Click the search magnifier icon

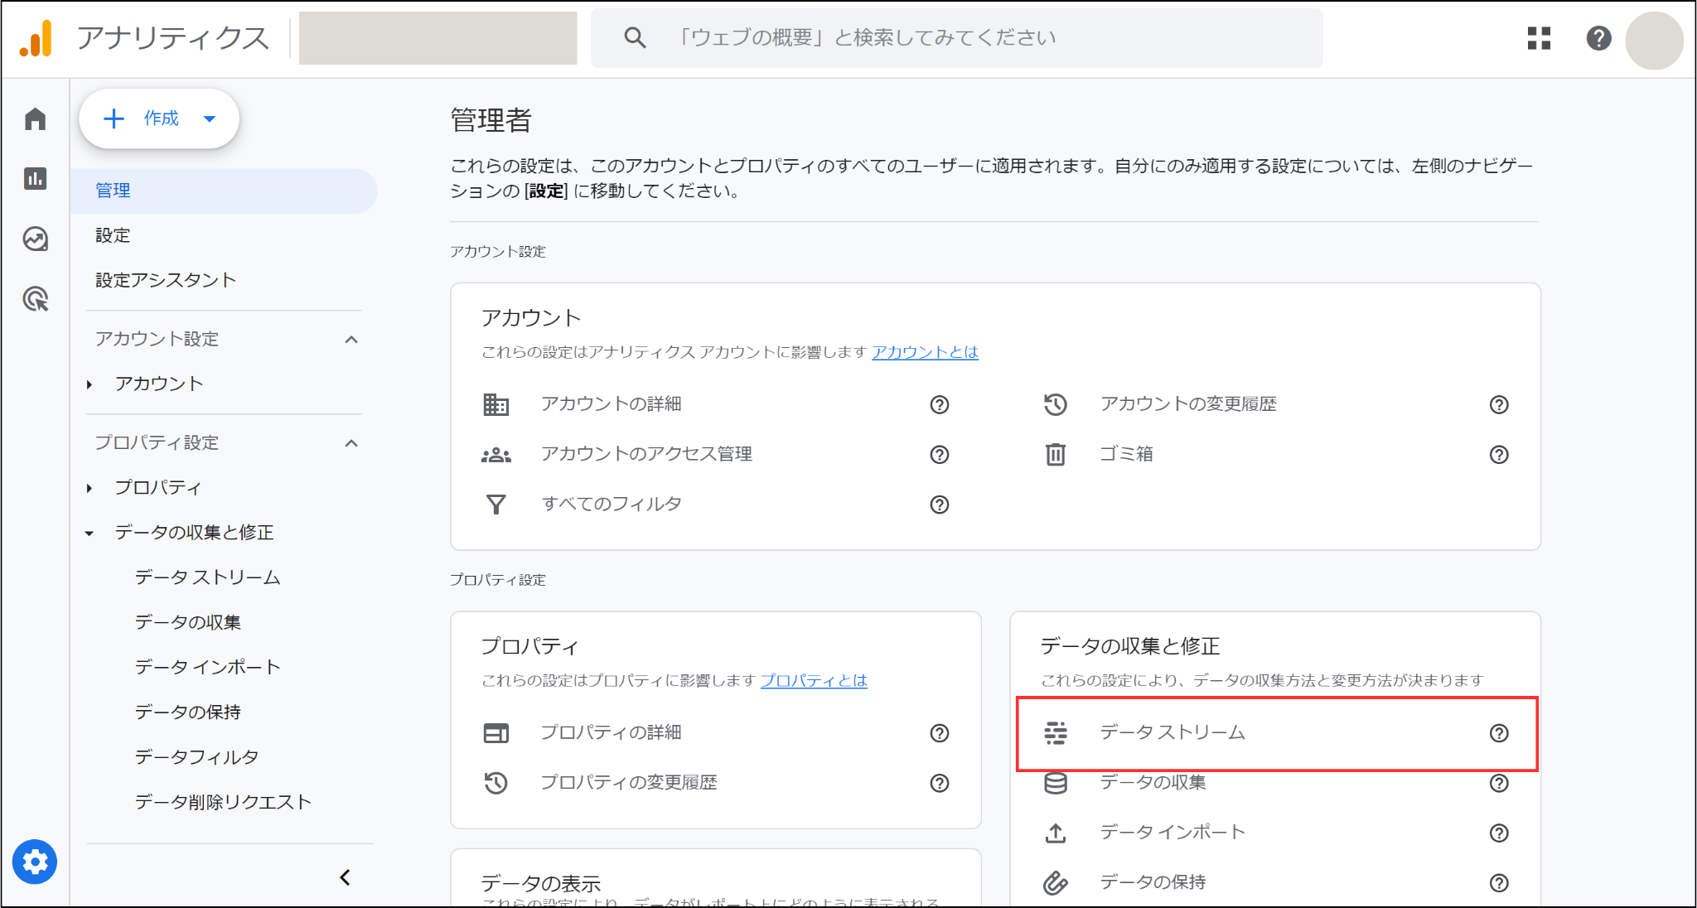click(635, 37)
